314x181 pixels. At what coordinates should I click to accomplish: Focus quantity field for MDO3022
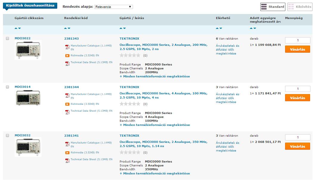[298, 40]
